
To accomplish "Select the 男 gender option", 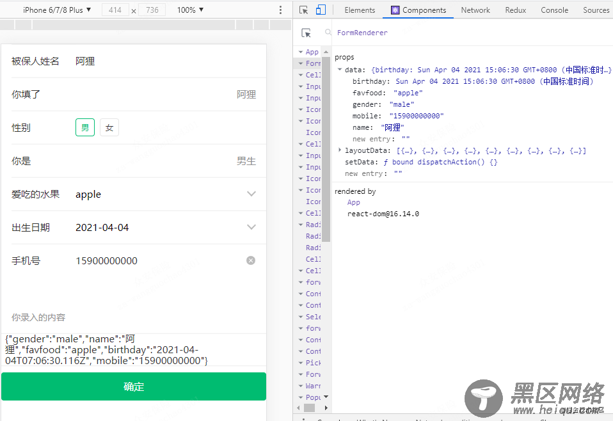I will point(85,128).
